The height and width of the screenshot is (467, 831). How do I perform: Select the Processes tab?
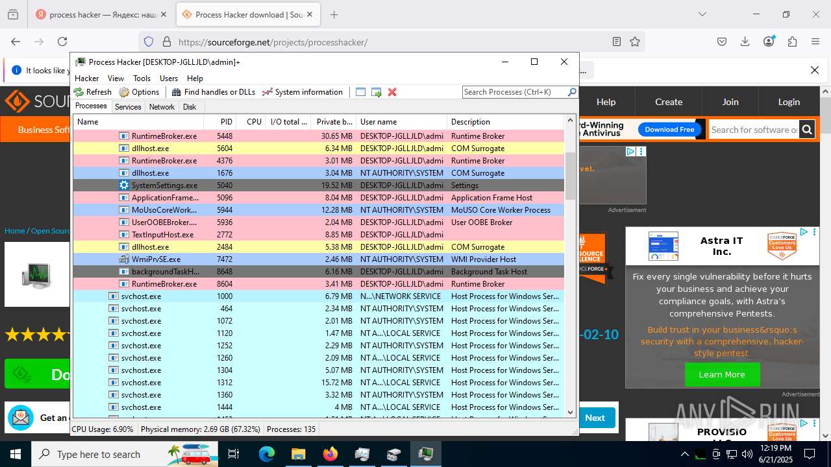pos(91,106)
